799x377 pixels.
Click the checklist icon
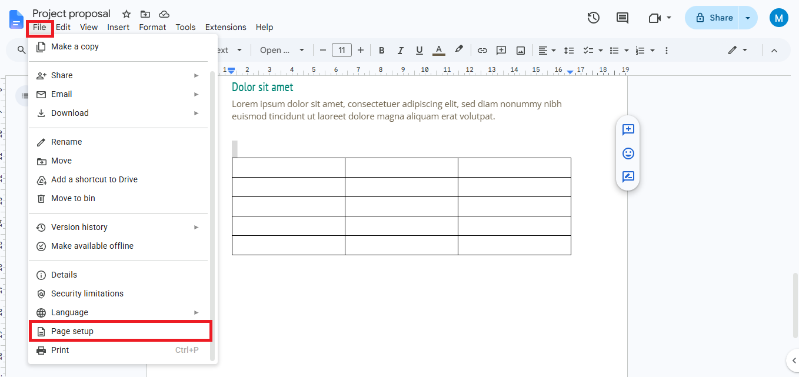[588, 51]
